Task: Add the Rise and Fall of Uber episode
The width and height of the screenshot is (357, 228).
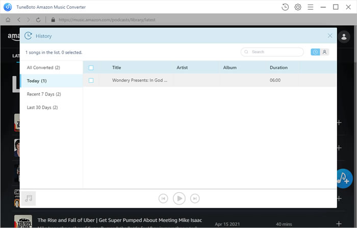Action: [339, 224]
